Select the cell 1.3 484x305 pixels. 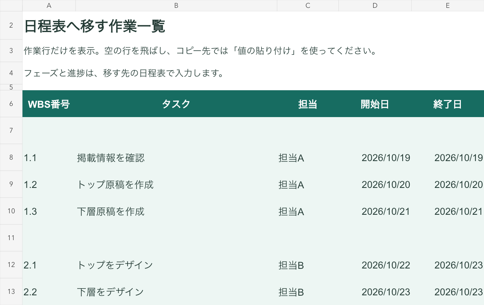click(x=49, y=211)
